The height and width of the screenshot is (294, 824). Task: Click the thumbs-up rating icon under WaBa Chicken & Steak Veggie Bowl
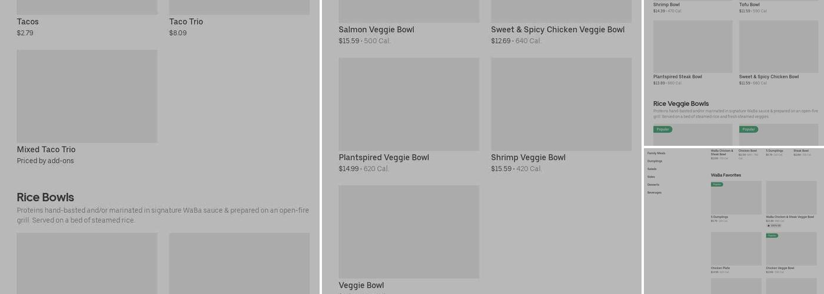[768, 225]
